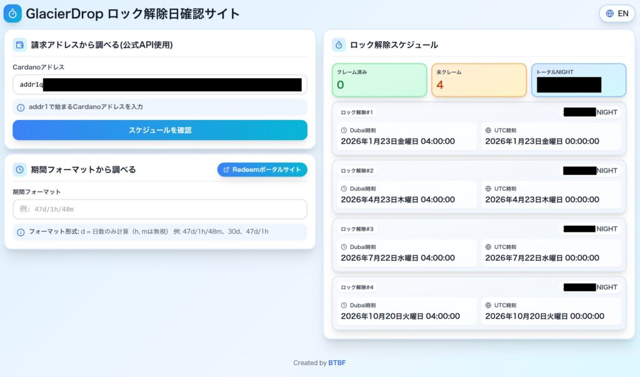Click the clock icon beside 期間フォーマットから調べる
Viewport: 640px width, 377px height.
coord(20,169)
